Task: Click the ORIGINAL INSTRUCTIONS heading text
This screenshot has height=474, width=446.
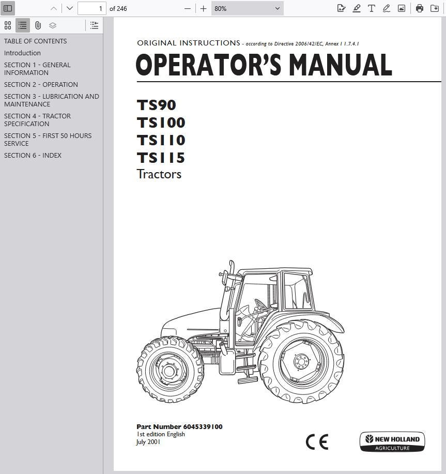Action: tap(189, 43)
